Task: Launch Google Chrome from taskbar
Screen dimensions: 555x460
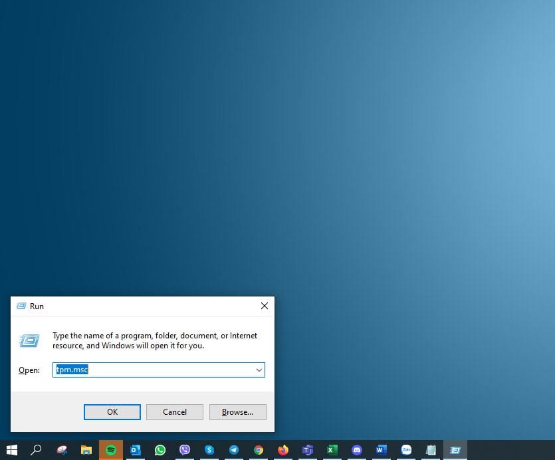Action: pyautogui.click(x=259, y=450)
